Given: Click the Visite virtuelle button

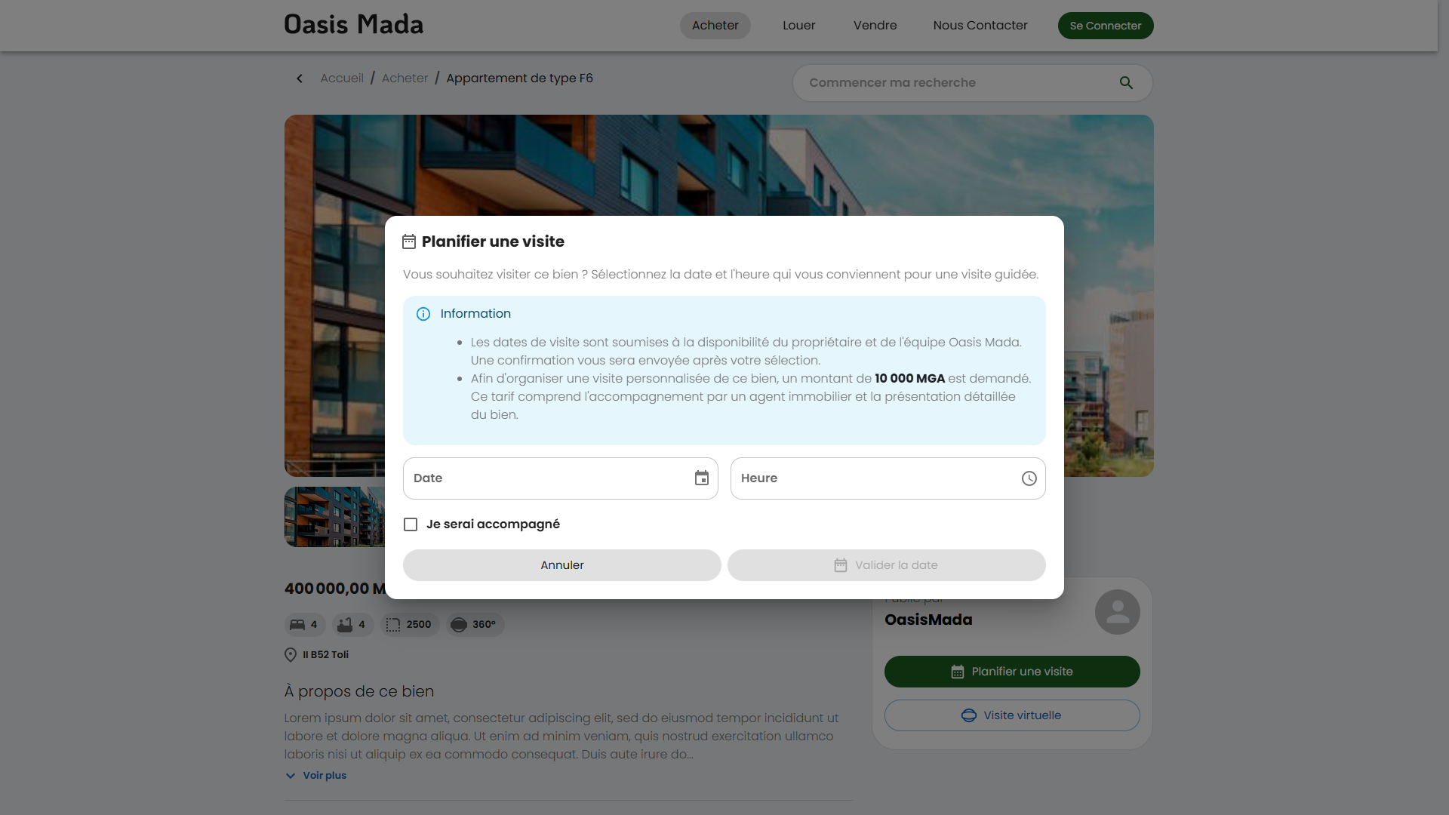Looking at the screenshot, I should pos(1011,715).
